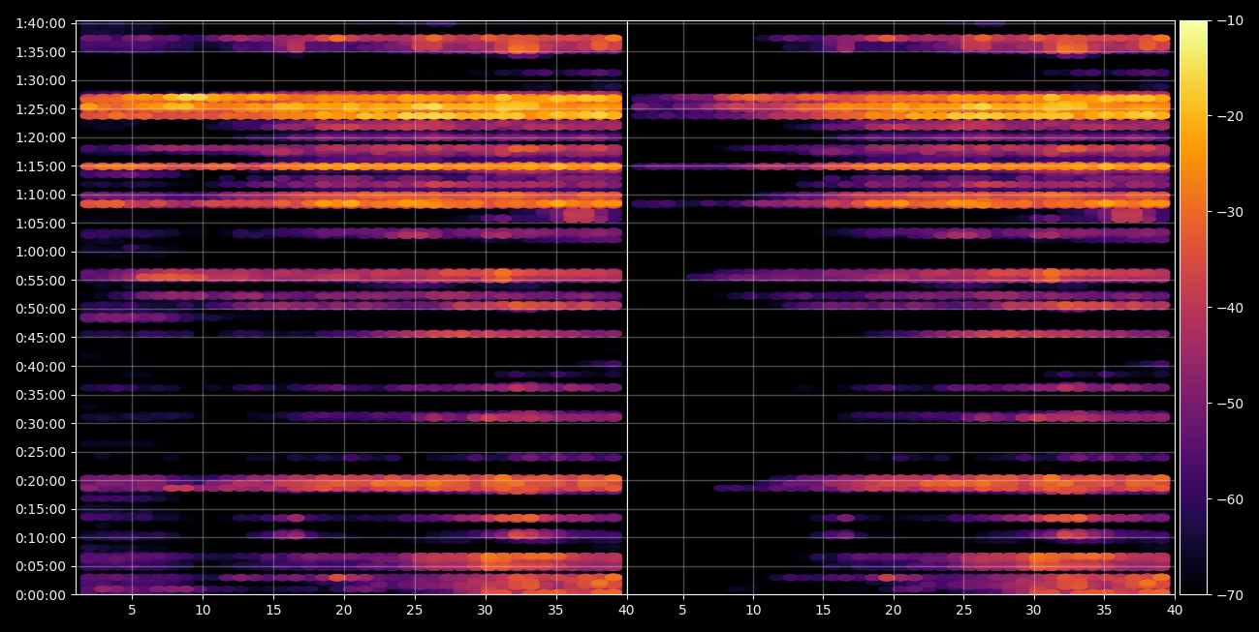Viewport: 1259px width, 632px height.
Task: Click the 0:40:00 y-axis tick label
Action: coord(41,366)
